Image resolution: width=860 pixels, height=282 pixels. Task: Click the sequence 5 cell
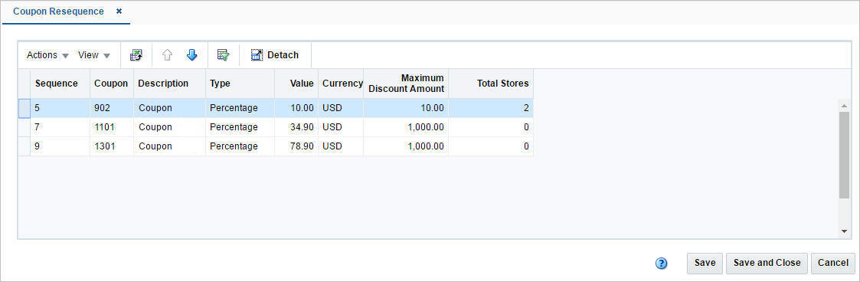click(60, 108)
